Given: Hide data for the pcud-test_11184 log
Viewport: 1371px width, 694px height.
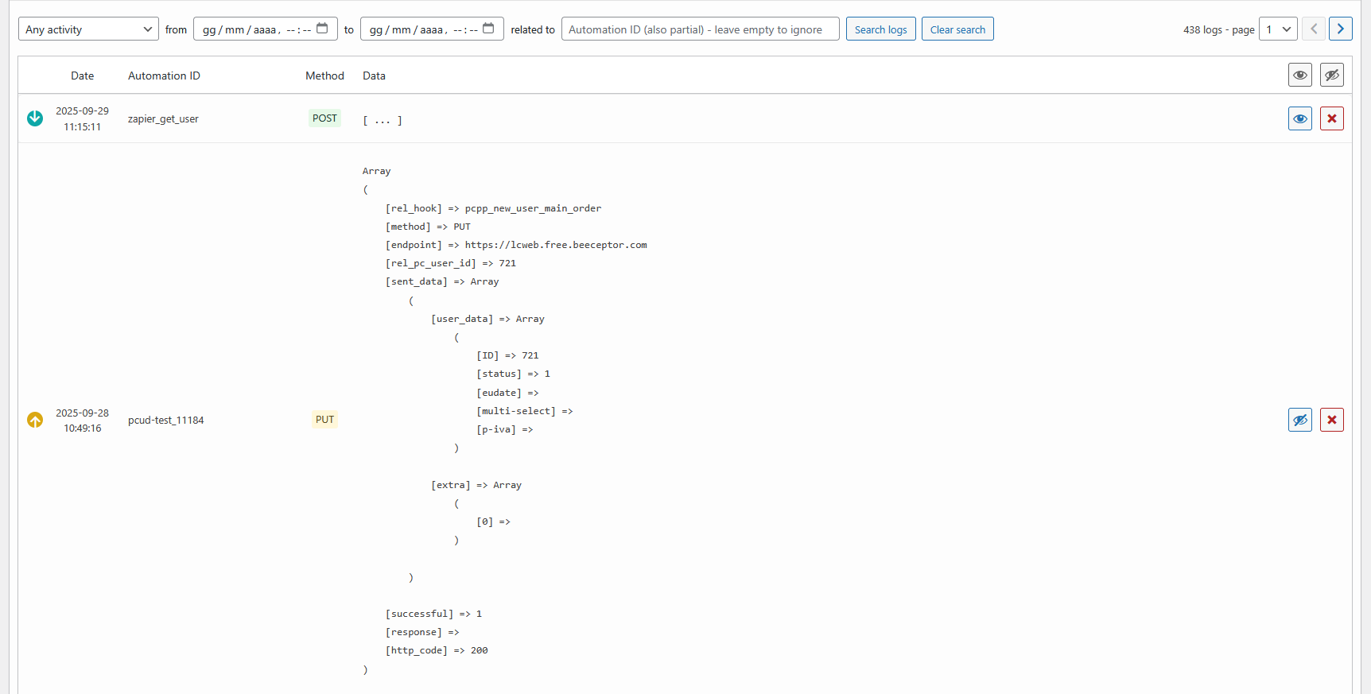Looking at the screenshot, I should pos(1299,420).
